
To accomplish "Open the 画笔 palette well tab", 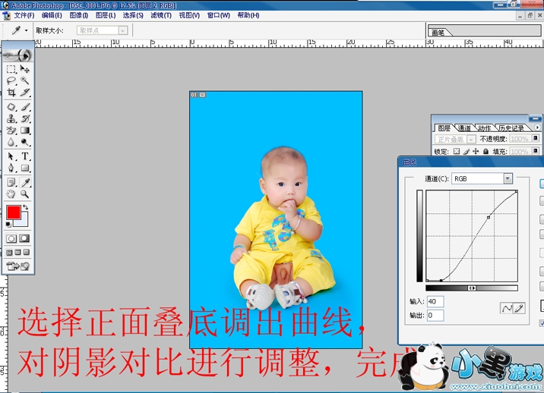I will [438, 33].
